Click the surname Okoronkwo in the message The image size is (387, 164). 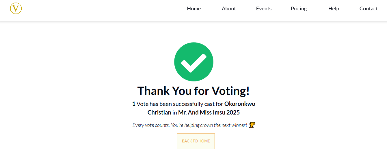coord(240,104)
